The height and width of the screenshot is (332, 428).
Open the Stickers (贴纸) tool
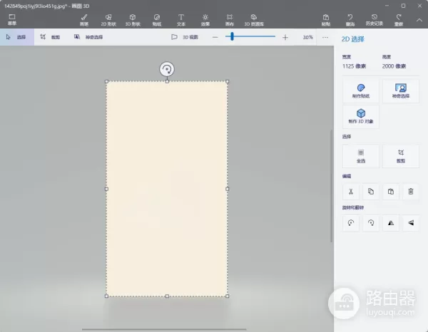pyautogui.click(x=157, y=19)
